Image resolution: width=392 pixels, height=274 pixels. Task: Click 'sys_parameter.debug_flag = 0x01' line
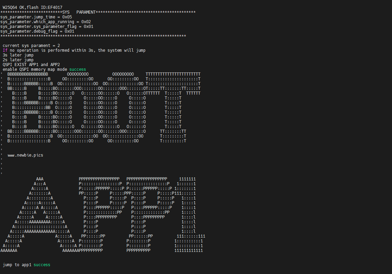(37, 31)
